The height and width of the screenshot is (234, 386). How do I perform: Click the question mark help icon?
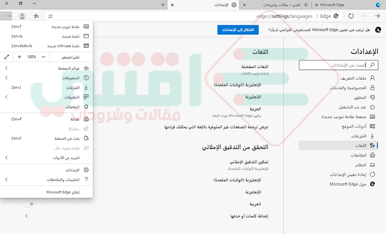[x=86, y=179]
